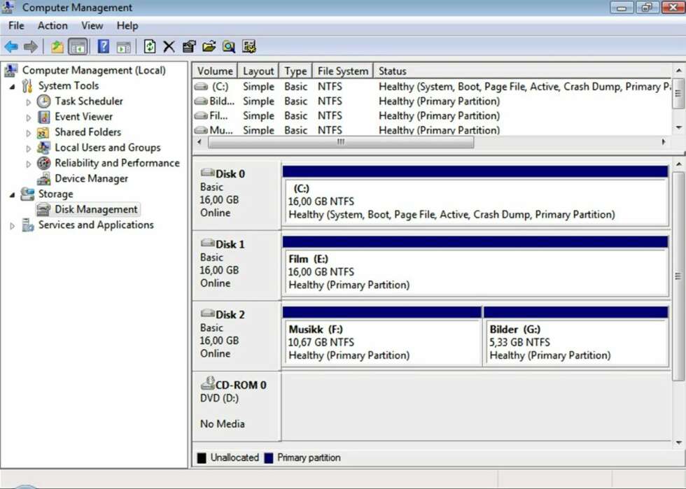Select the System Tools icon

click(27, 86)
